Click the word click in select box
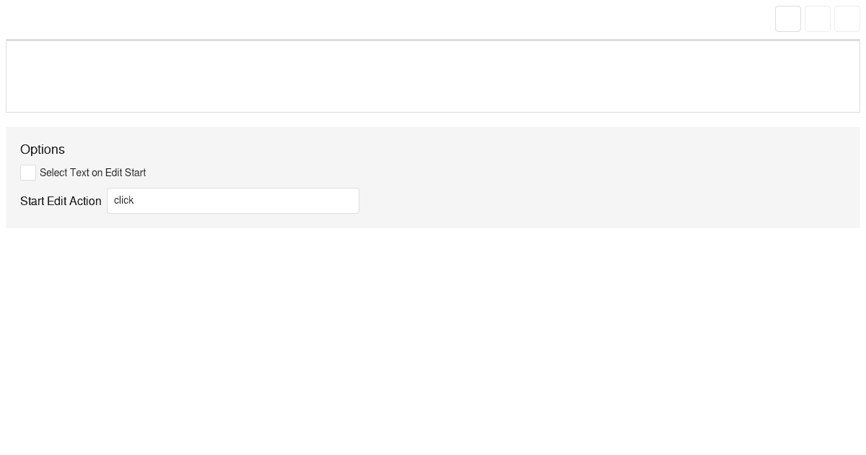 pos(124,200)
